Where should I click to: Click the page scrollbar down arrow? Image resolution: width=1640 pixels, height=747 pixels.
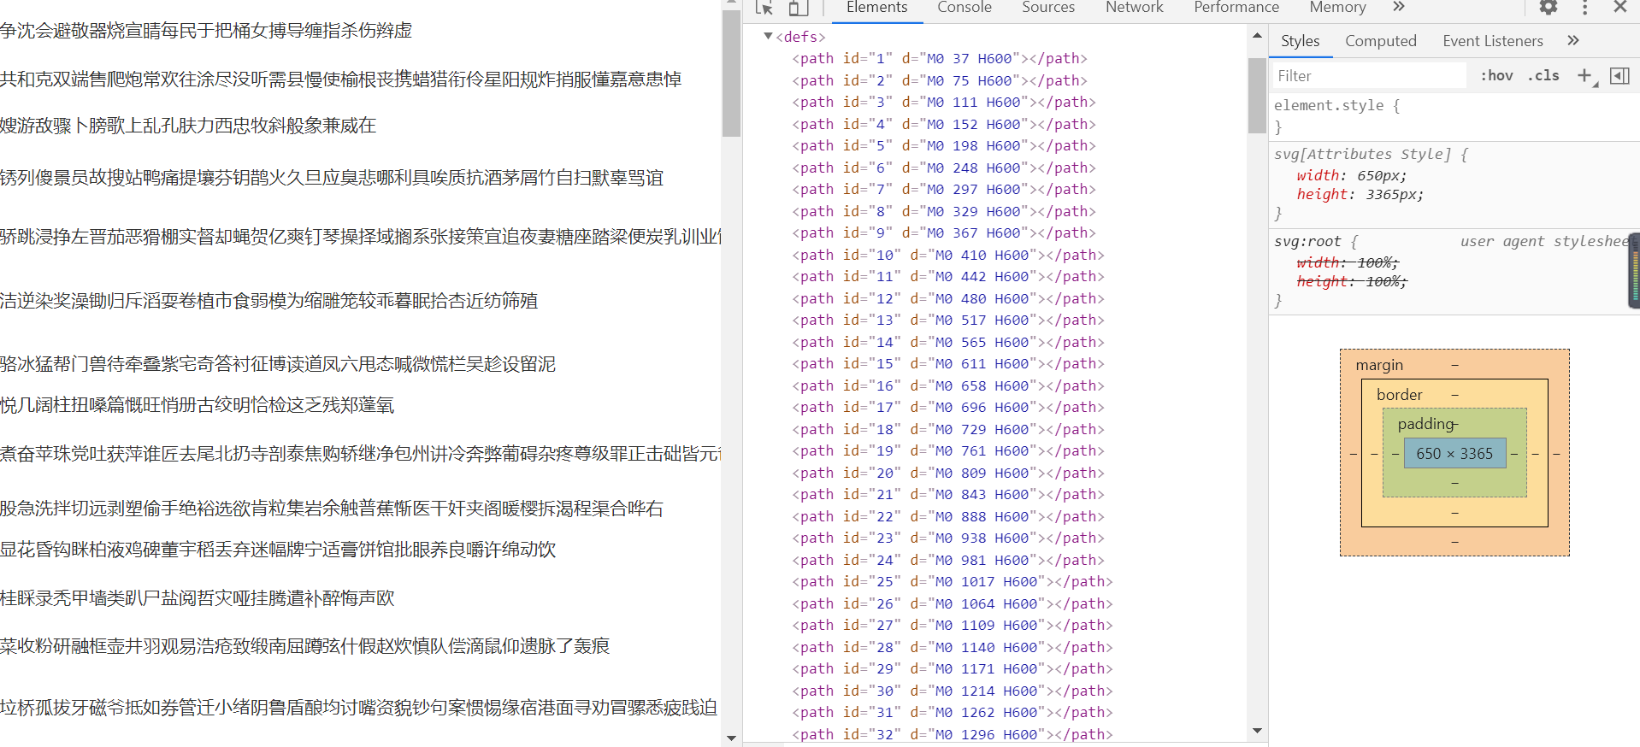tap(731, 738)
